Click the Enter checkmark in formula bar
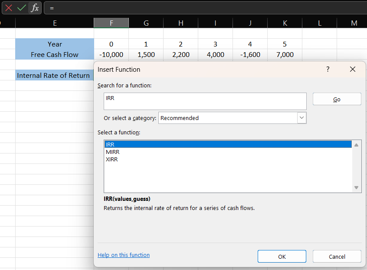 pos(21,8)
